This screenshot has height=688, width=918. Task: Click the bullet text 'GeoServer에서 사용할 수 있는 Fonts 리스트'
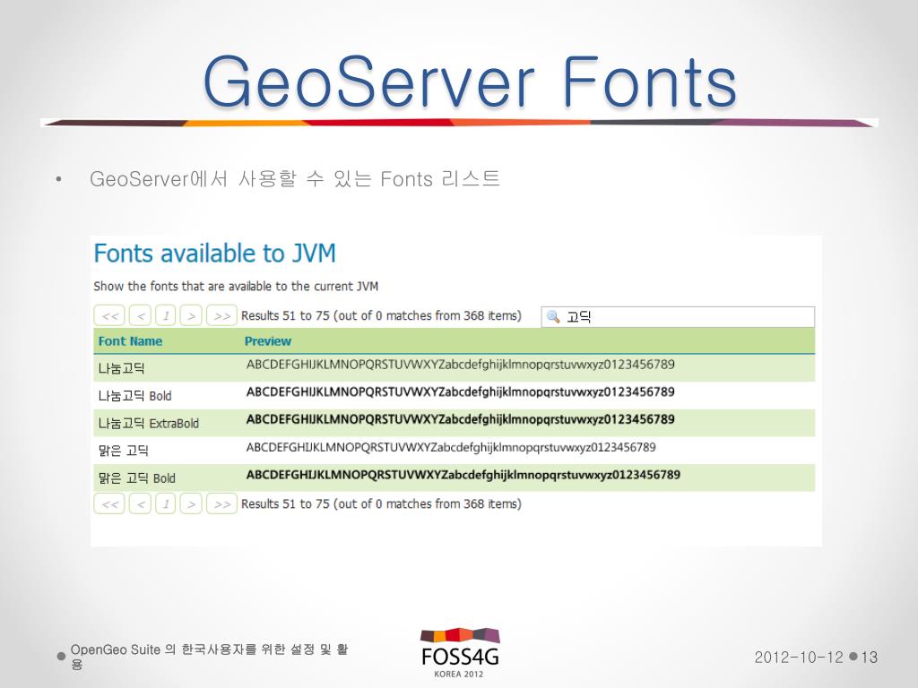tap(294, 178)
